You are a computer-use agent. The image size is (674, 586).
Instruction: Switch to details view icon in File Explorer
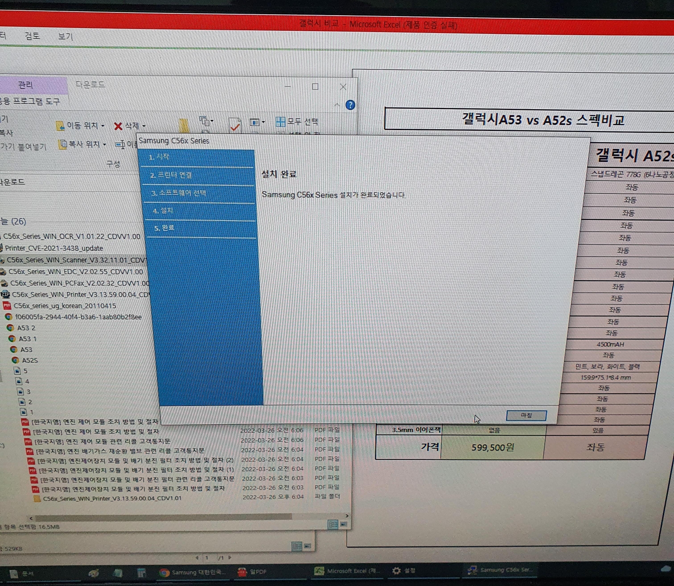tap(333, 525)
